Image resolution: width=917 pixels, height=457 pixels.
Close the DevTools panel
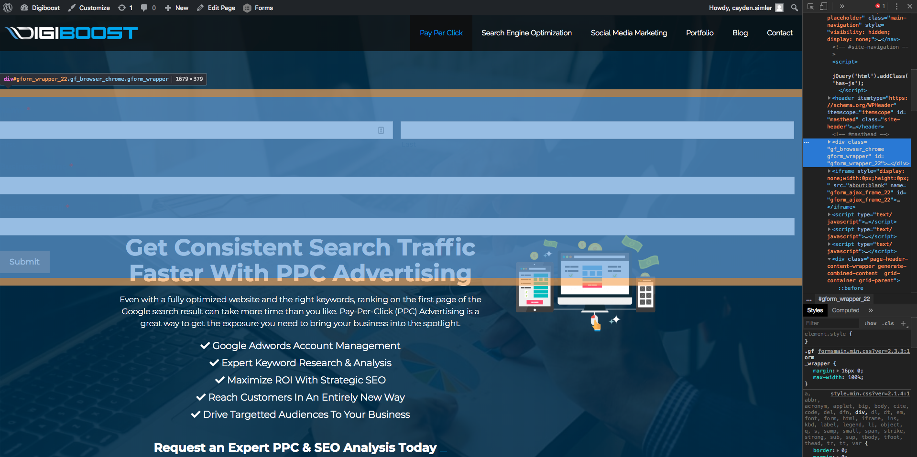[x=910, y=6]
